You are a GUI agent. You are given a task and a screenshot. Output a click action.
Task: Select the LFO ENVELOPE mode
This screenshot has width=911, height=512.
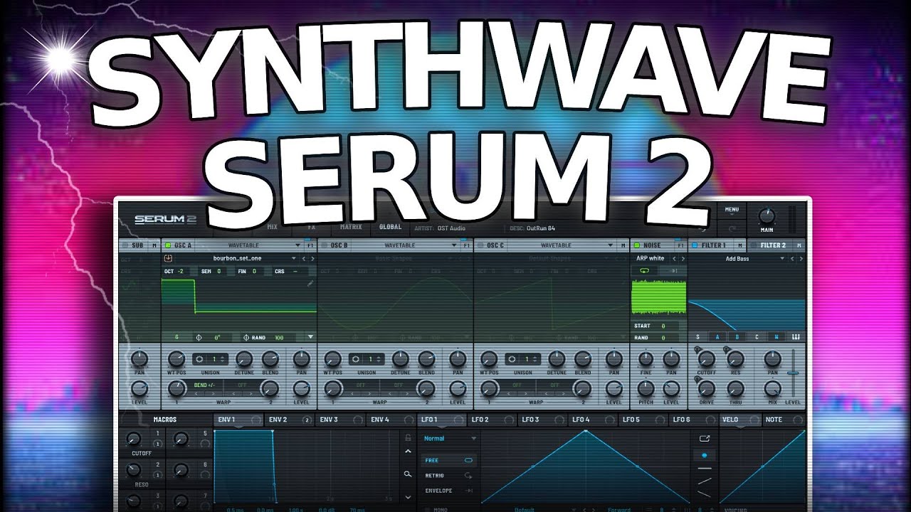click(448, 491)
